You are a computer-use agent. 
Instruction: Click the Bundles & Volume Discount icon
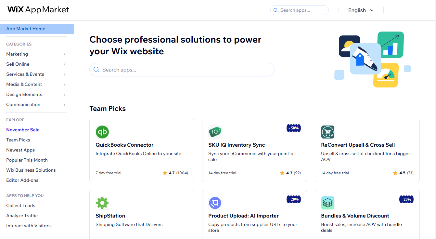[328, 203]
